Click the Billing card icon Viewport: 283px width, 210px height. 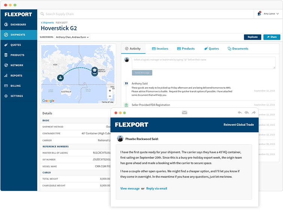pos(6,86)
